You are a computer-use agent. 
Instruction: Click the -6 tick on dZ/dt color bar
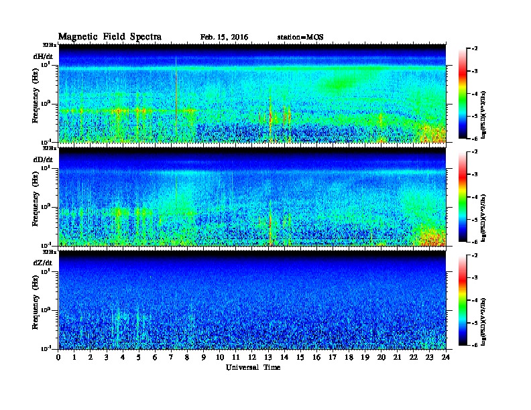pos(475,345)
